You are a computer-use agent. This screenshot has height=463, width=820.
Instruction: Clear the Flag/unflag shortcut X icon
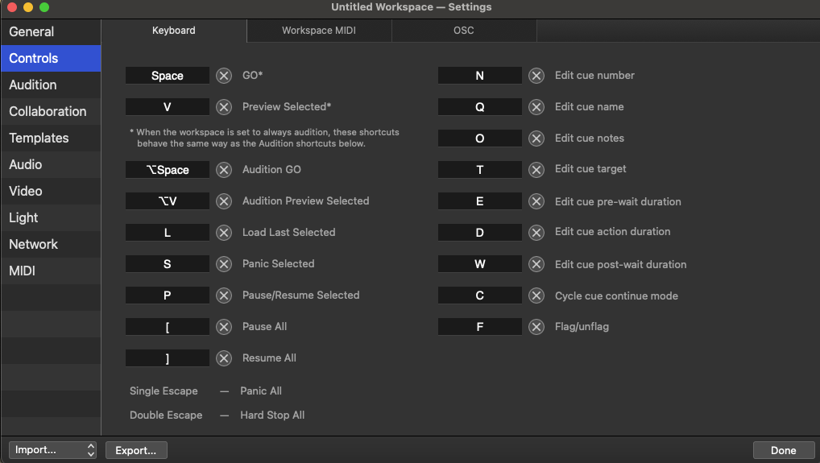(536, 327)
